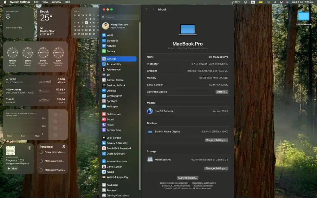Open the keyboard input source menu
Viewport: 317px width, 198px height.
(x=253, y=2)
